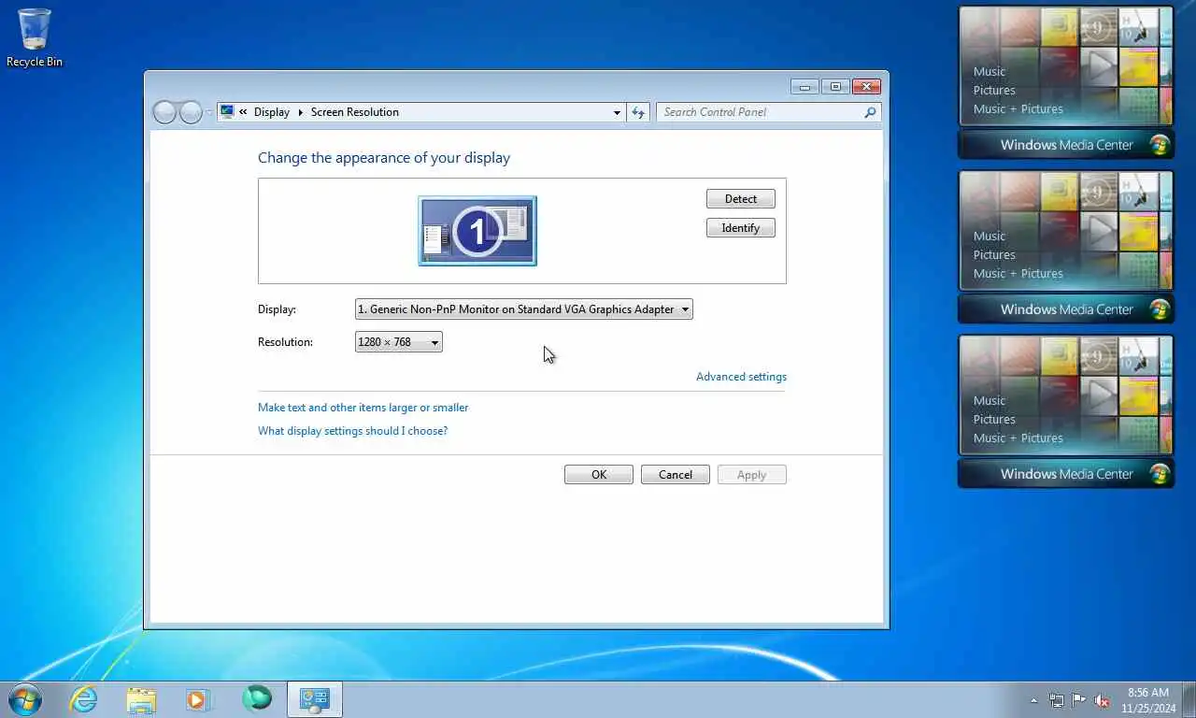Click the green round taskbar icon

click(x=257, y=698)
